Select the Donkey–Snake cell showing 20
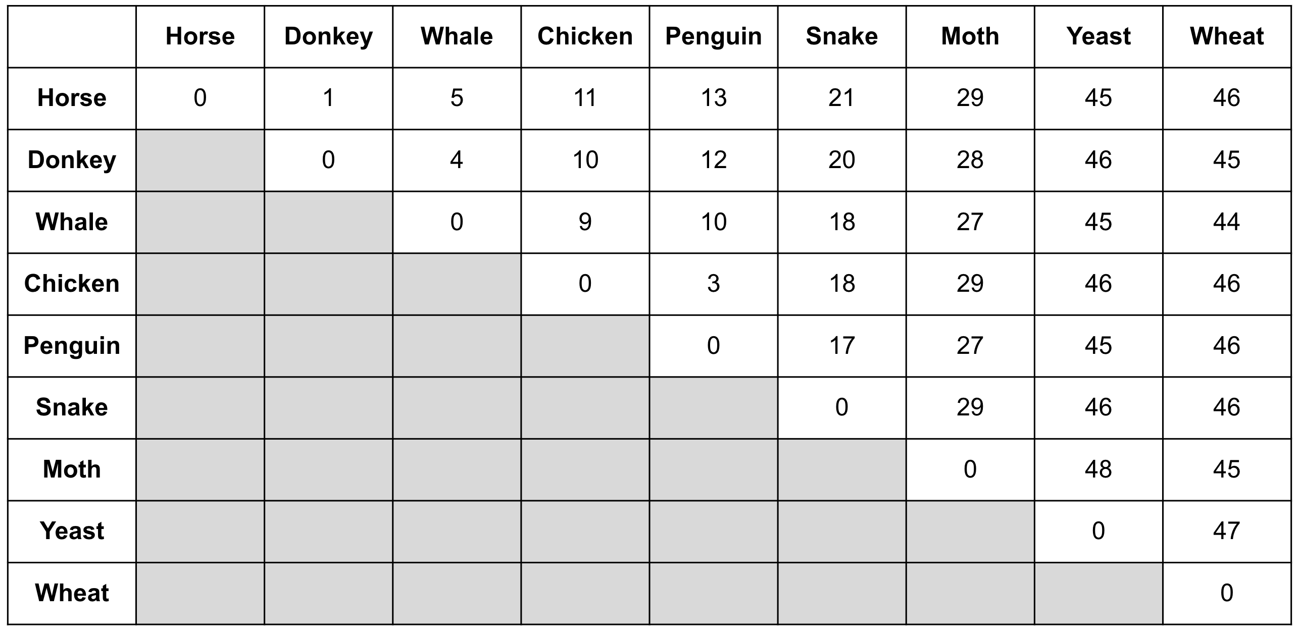The image size is (1298, 633). [842, 161]
